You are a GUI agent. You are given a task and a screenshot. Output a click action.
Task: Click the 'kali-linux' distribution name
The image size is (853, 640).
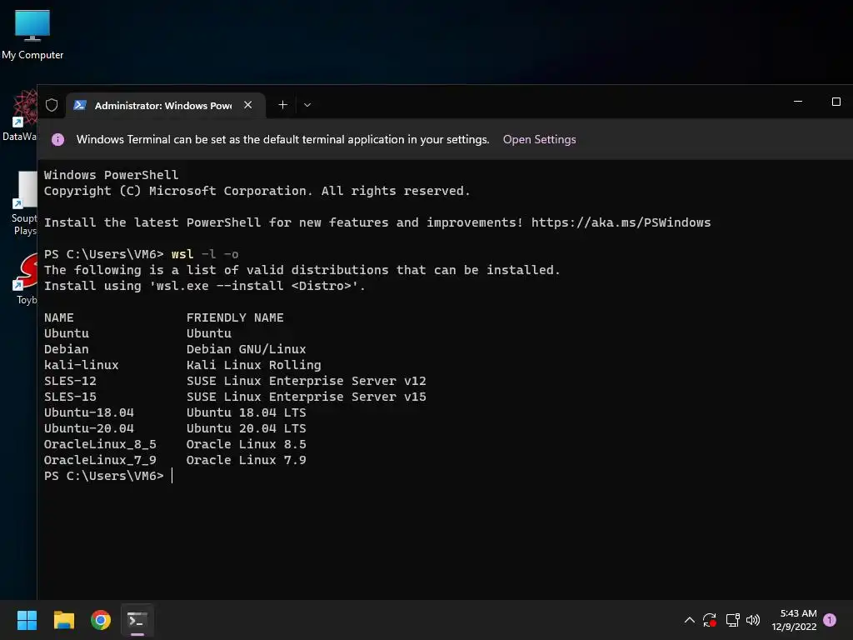pyautogui.click(x=81, y=365)
